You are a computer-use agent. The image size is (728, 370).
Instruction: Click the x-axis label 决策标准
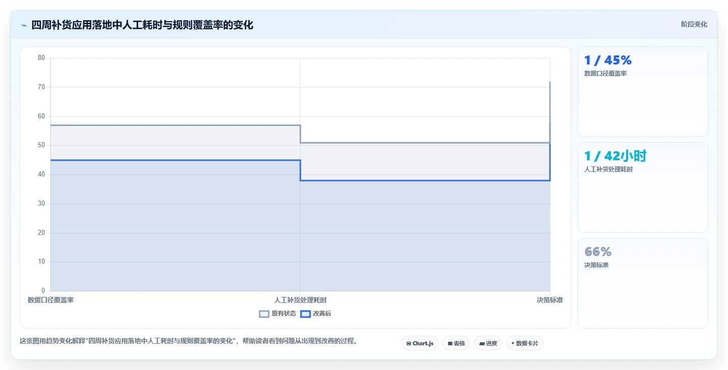tap(550, 300)
